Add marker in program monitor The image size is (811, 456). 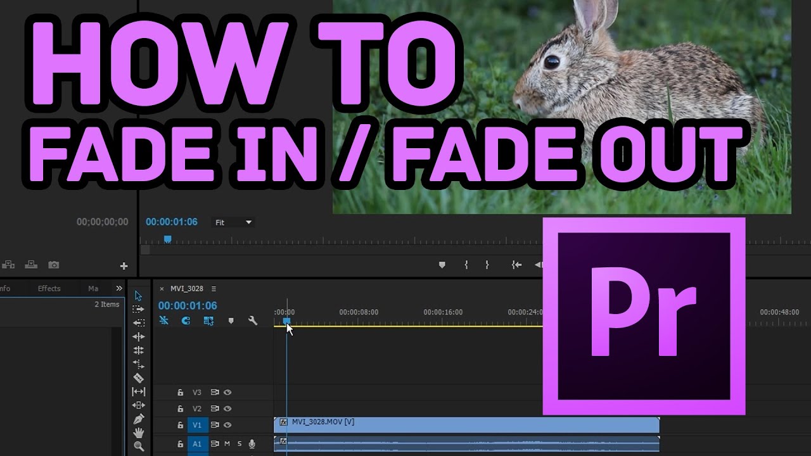tap(442, 265)
